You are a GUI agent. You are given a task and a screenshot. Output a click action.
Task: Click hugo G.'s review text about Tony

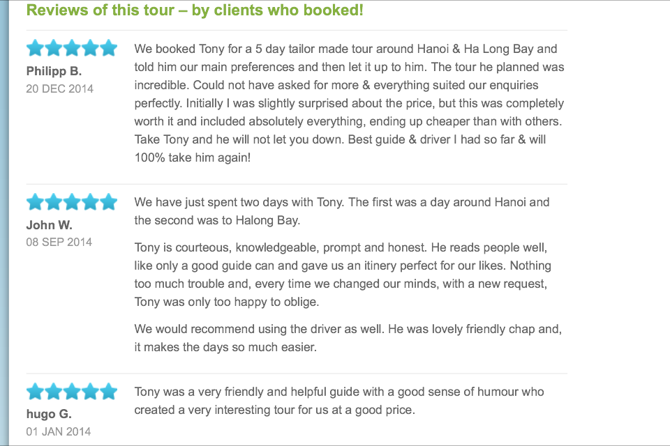coord(339,401)
